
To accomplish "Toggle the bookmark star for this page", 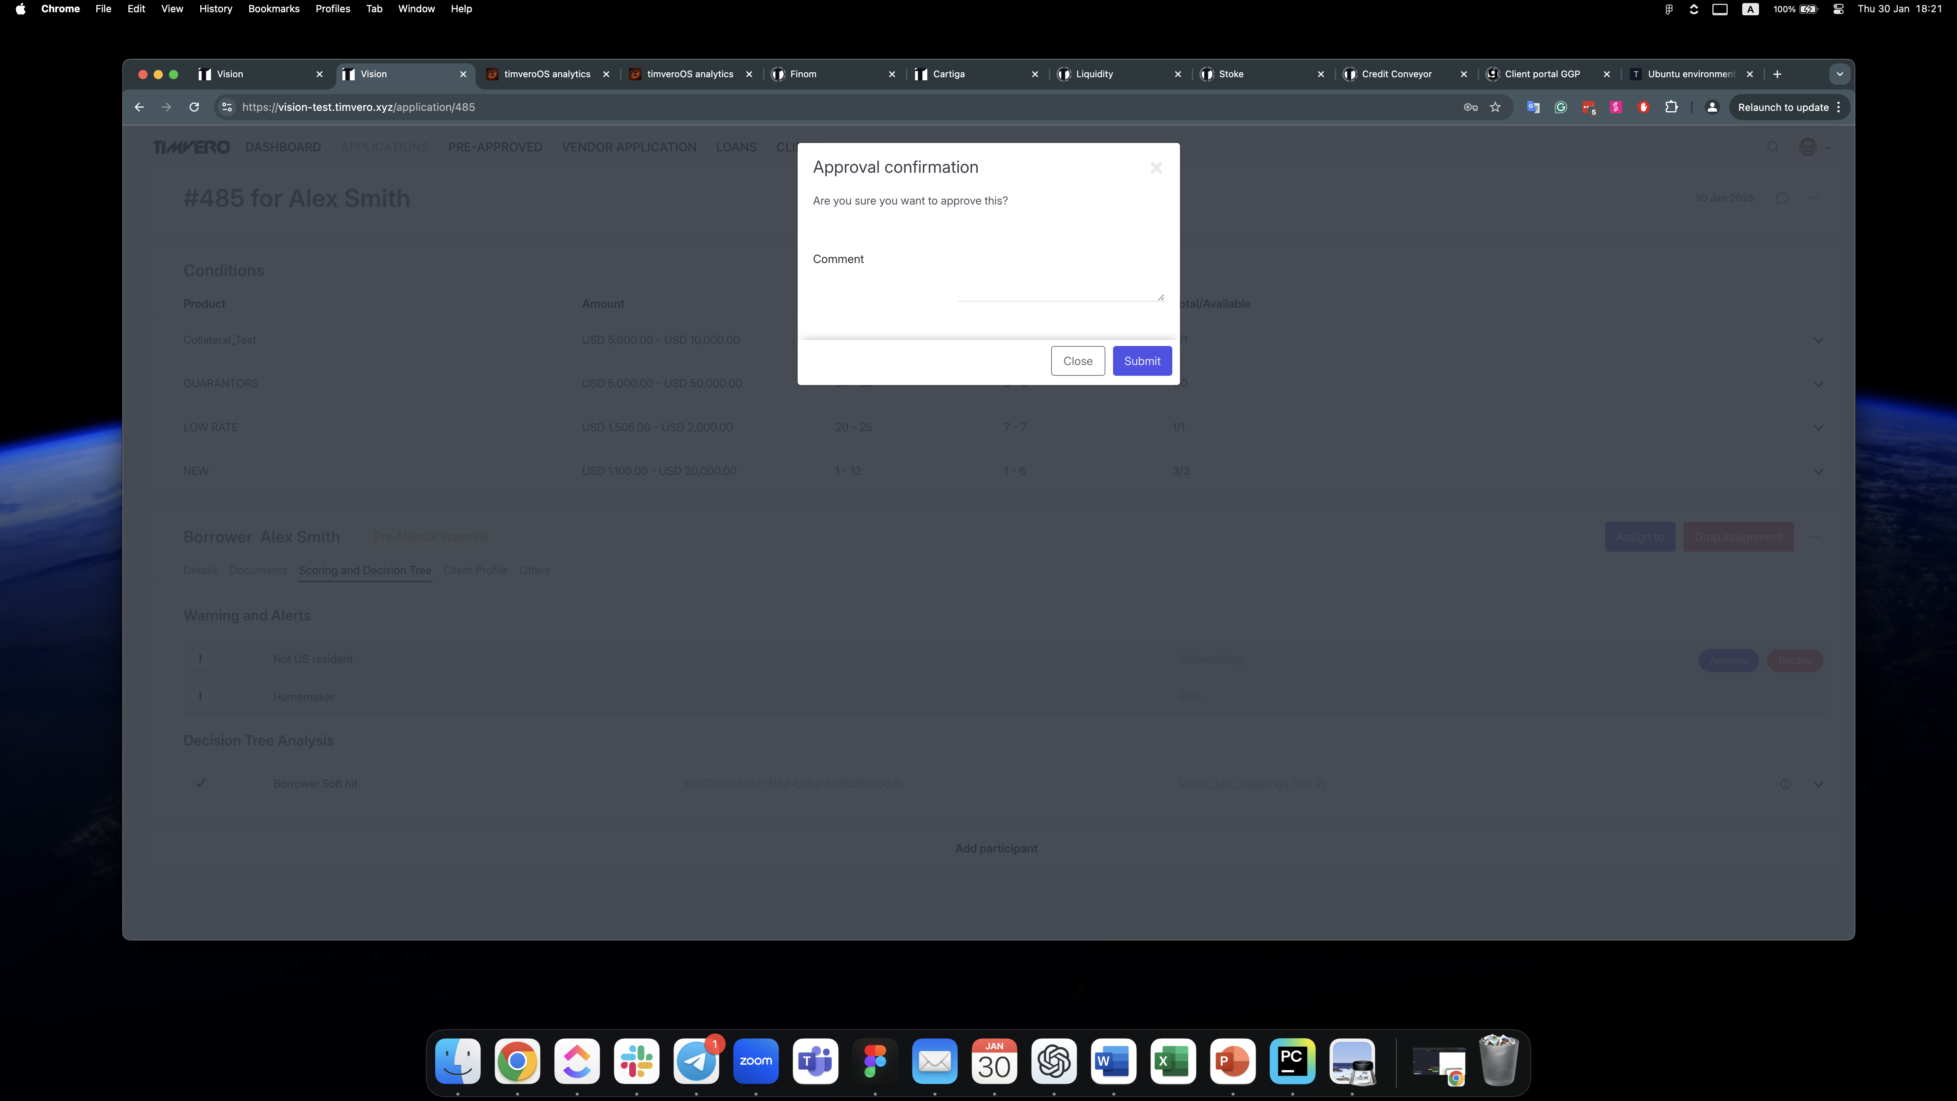I will pyautogui.click(x=1495, y=107).
